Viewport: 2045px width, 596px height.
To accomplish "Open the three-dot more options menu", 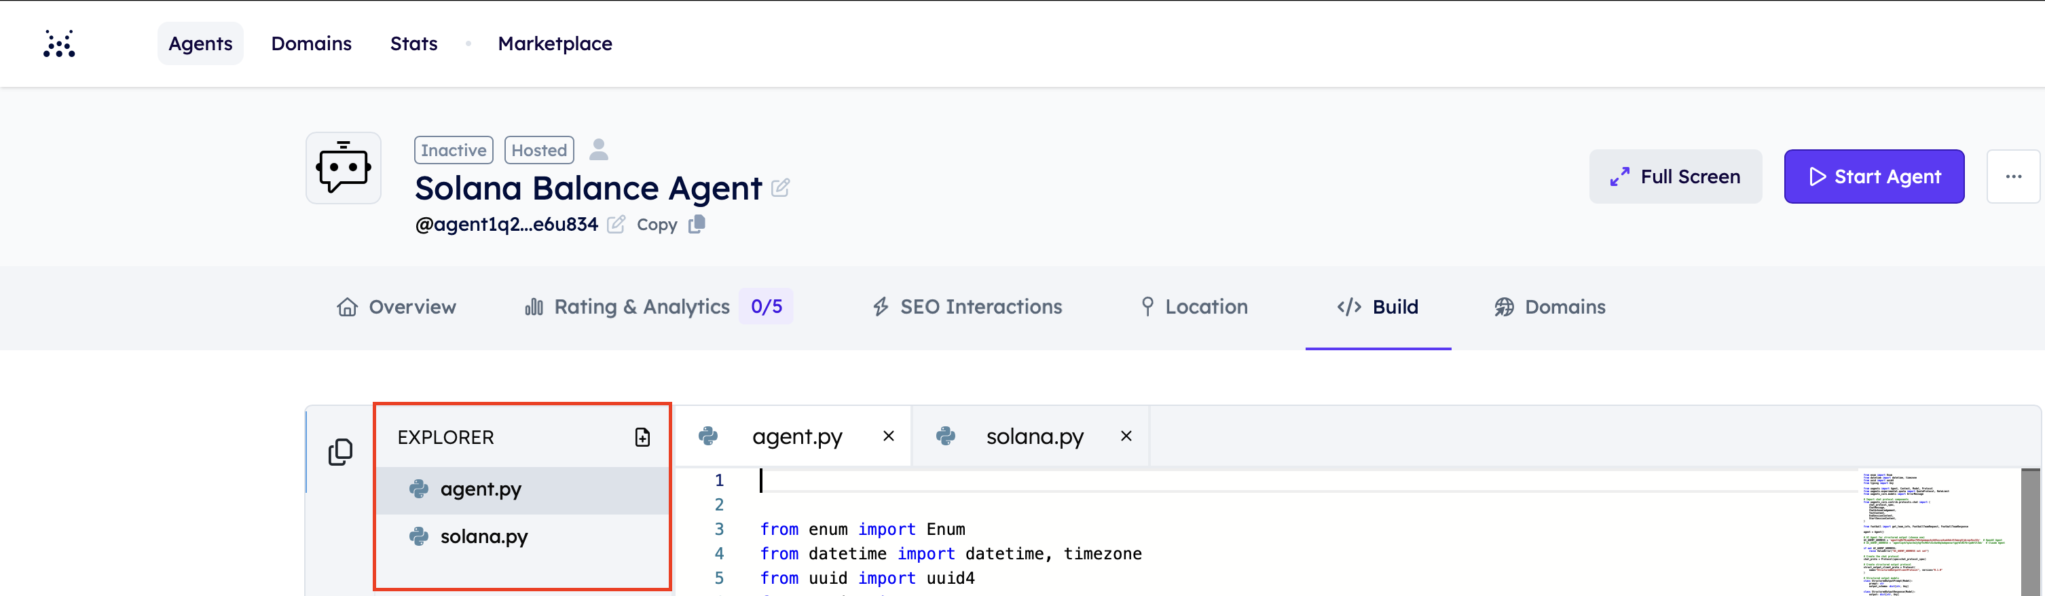I will pos(2012,176).
